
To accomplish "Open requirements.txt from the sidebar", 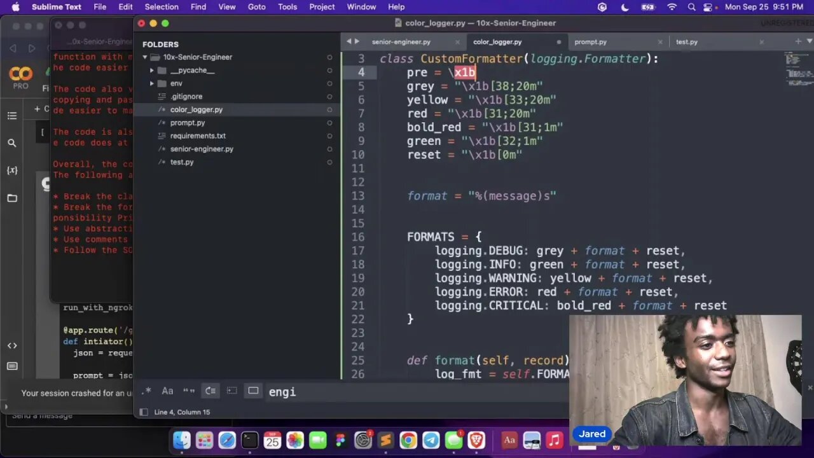I will (x=198, y=135).
